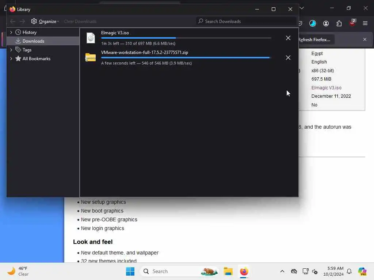The height and width of the screenshot is (280, 374).
Task: Click the Elmagic V3.iso link on the webpage
Action: (326, 88)
